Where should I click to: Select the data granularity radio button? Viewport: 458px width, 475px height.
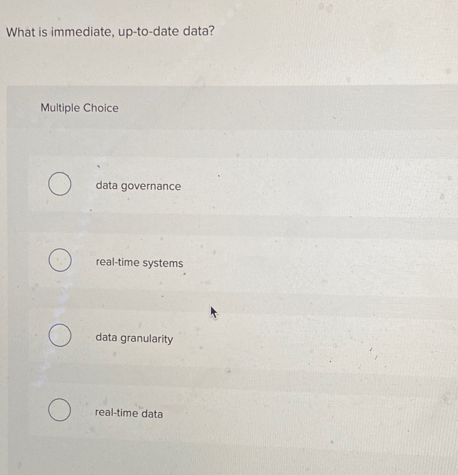point(60,336)
